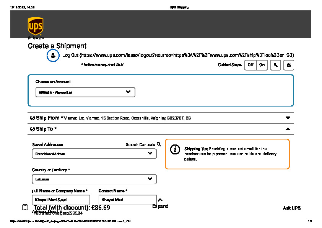Click the Search Contacts magnifier icon

pos(159,144)
